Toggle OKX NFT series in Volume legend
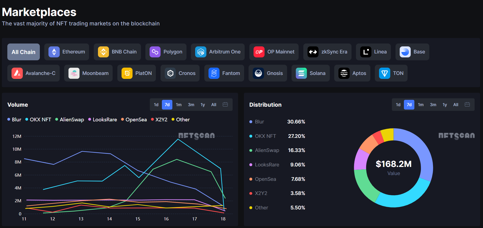Screen dimensions: 483x228 click(x=38, y=120)
